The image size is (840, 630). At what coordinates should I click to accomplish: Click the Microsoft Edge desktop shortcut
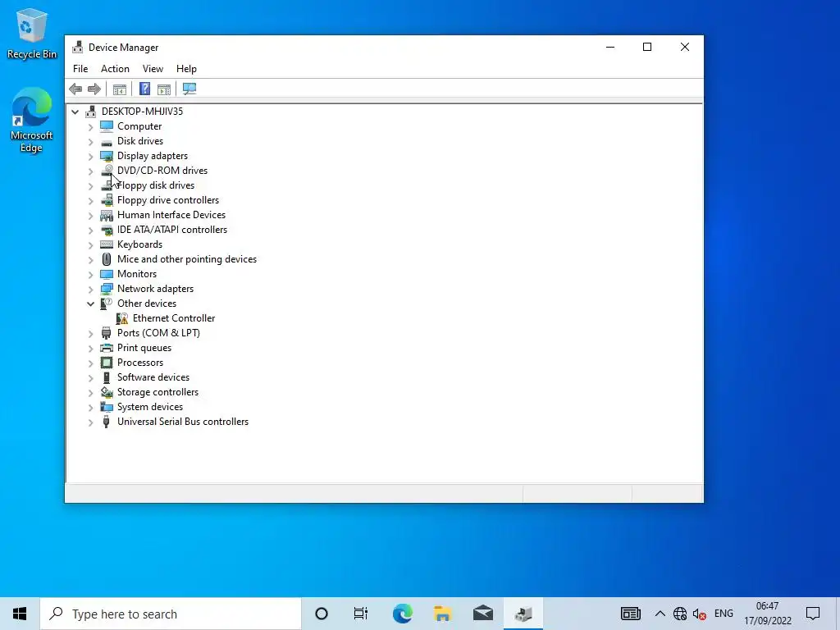pyautogui.click(x=31, y=121)
